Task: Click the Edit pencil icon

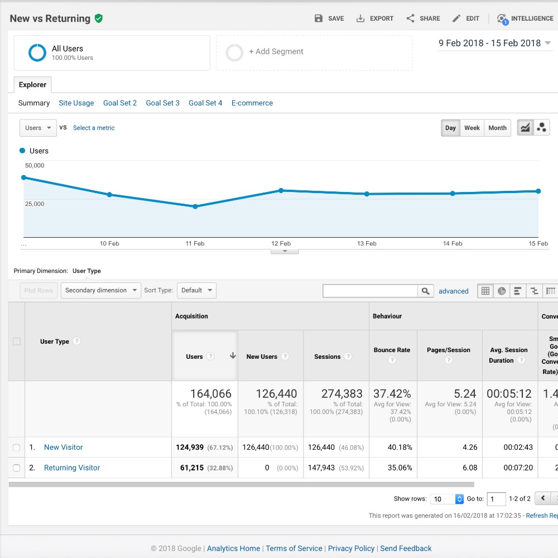Action: click(x=456, y=18)
